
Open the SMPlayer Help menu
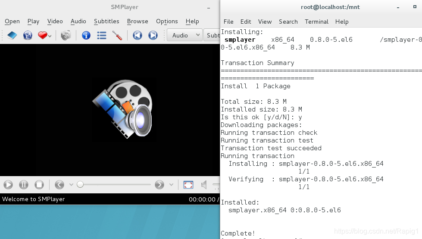click(x=192, y=21)
